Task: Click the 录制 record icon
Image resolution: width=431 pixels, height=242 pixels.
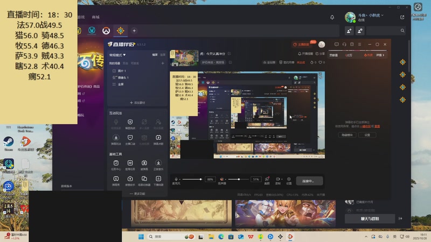Action: (x=277, y=179)
